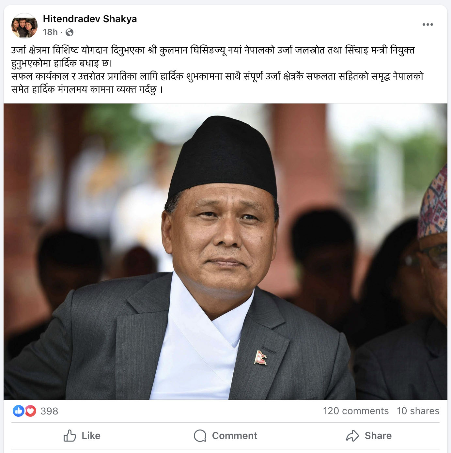The width and height of the screenshot is (451, 453).
Task: Click the globe public-audience icon
Action: 70,32
